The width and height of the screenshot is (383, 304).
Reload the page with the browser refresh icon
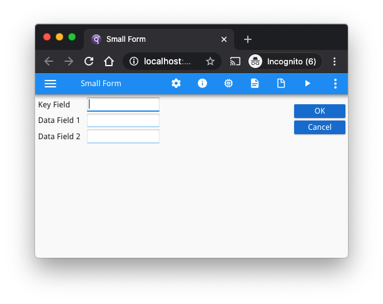[x=89, y=61]
